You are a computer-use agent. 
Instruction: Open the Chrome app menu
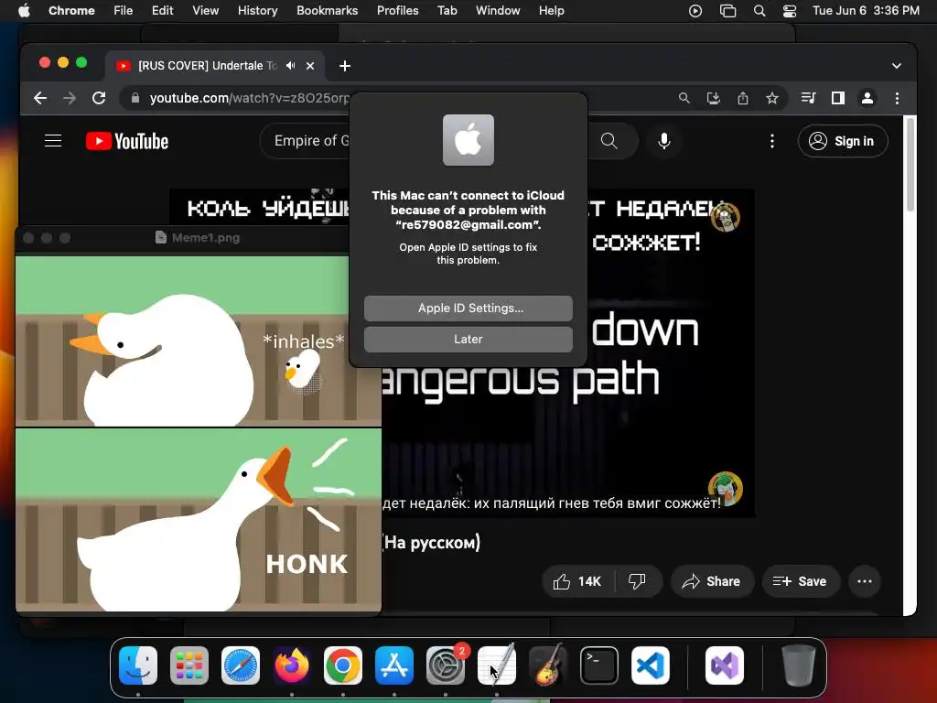pos(71,10)
